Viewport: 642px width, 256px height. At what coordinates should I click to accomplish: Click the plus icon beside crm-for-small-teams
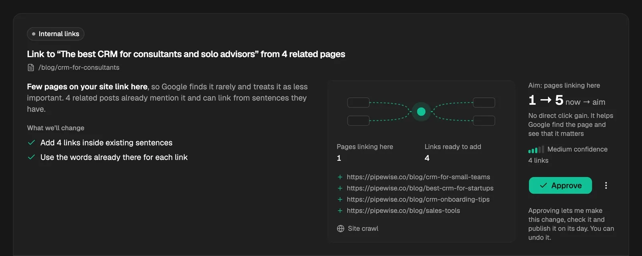point(340,177)
